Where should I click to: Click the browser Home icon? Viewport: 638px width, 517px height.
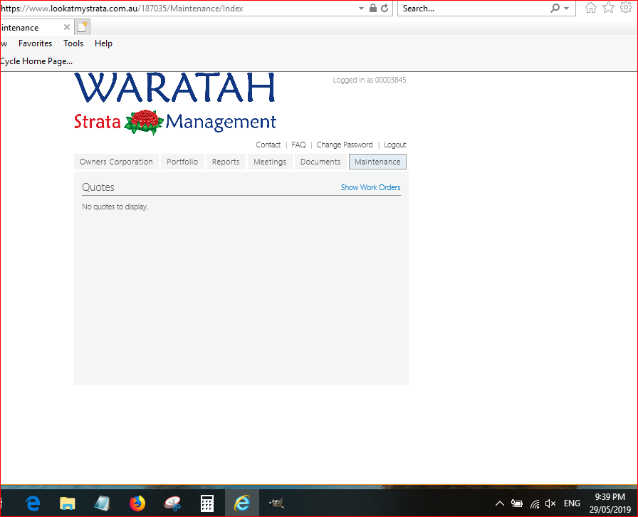[x=591, y=8]
